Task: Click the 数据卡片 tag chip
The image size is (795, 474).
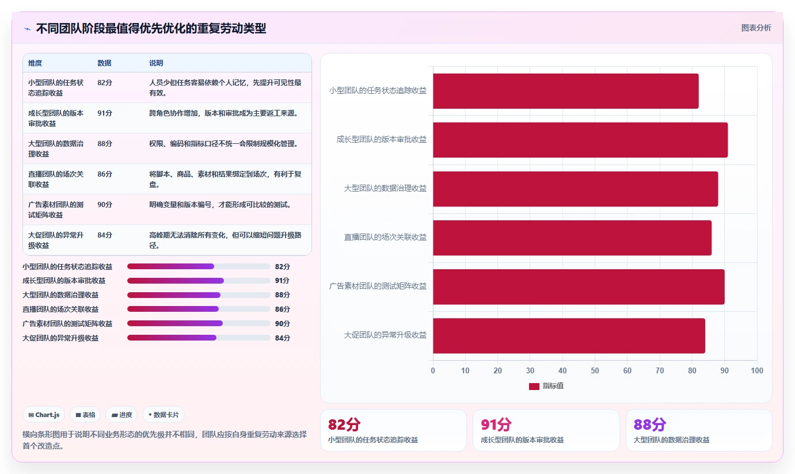Action: [x=163, y=415]
